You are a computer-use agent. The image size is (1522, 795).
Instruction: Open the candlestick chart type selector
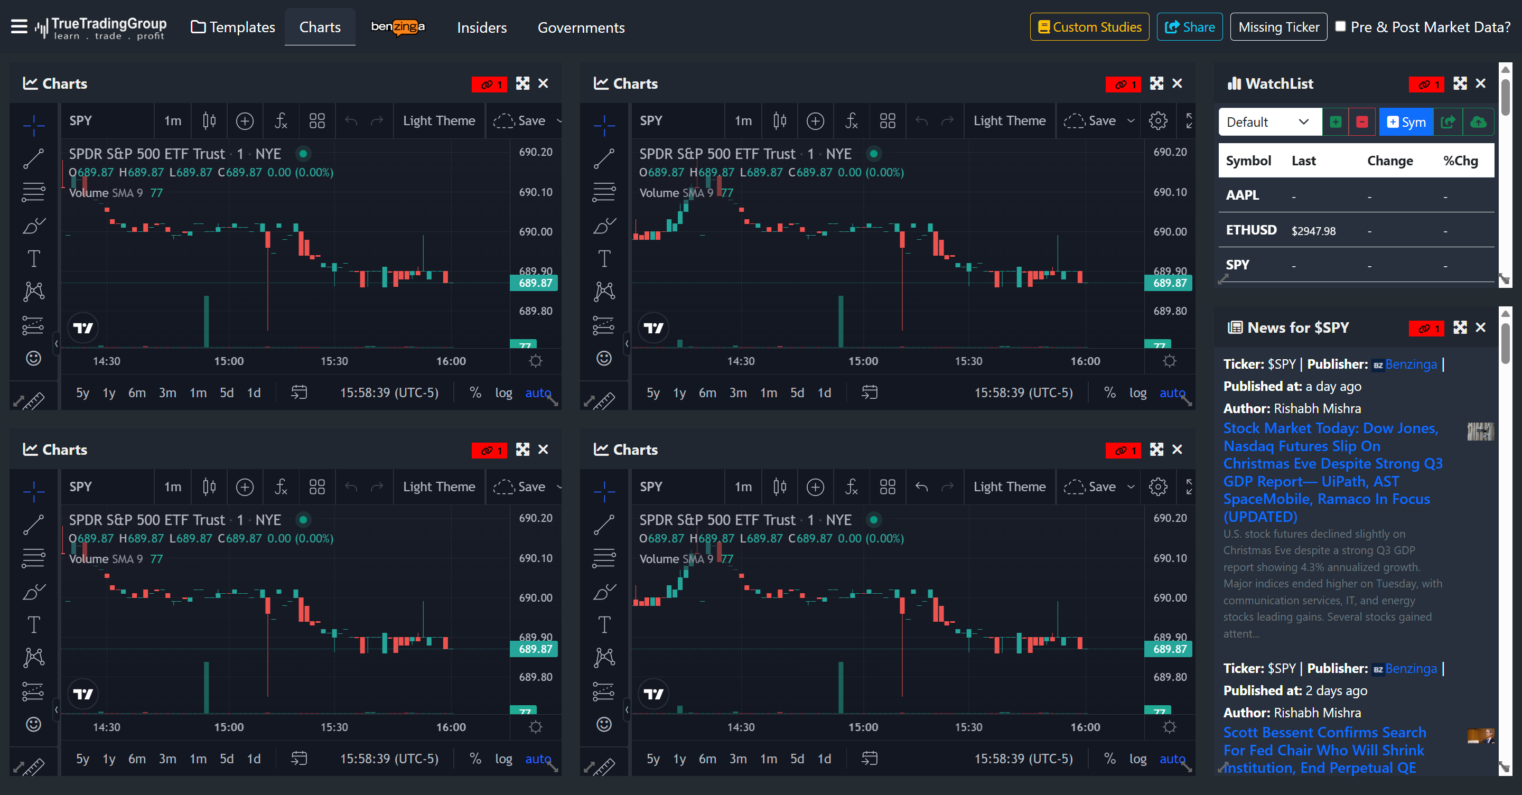click(209, 121)
